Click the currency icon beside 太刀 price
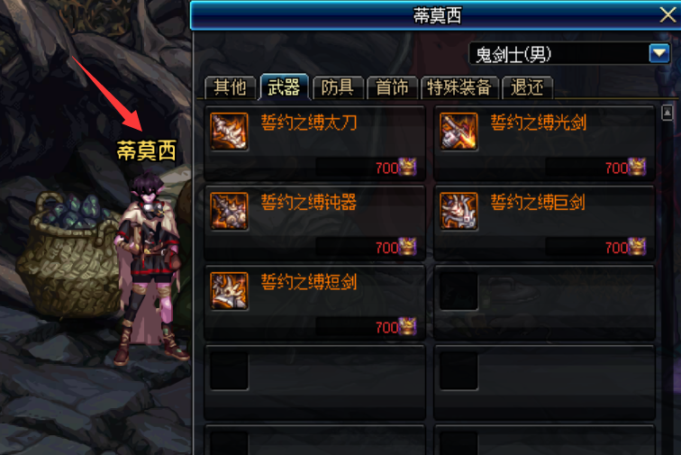Screen dimensions: 681x455 pyautogui.click(x=407, y=167)
